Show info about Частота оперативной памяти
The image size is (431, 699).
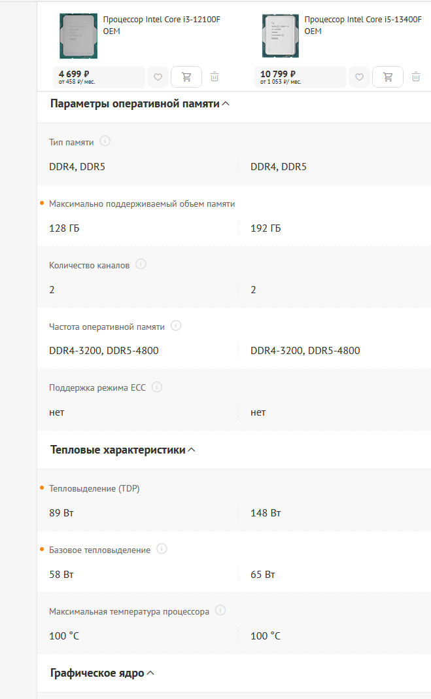click(176, 326)
